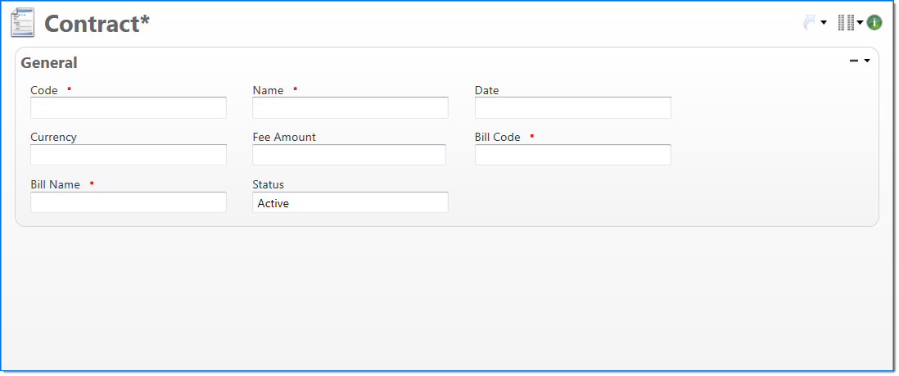Click the Contract document icon
Viewport: 899px width, 376px height.
click(x=23, y=23)
